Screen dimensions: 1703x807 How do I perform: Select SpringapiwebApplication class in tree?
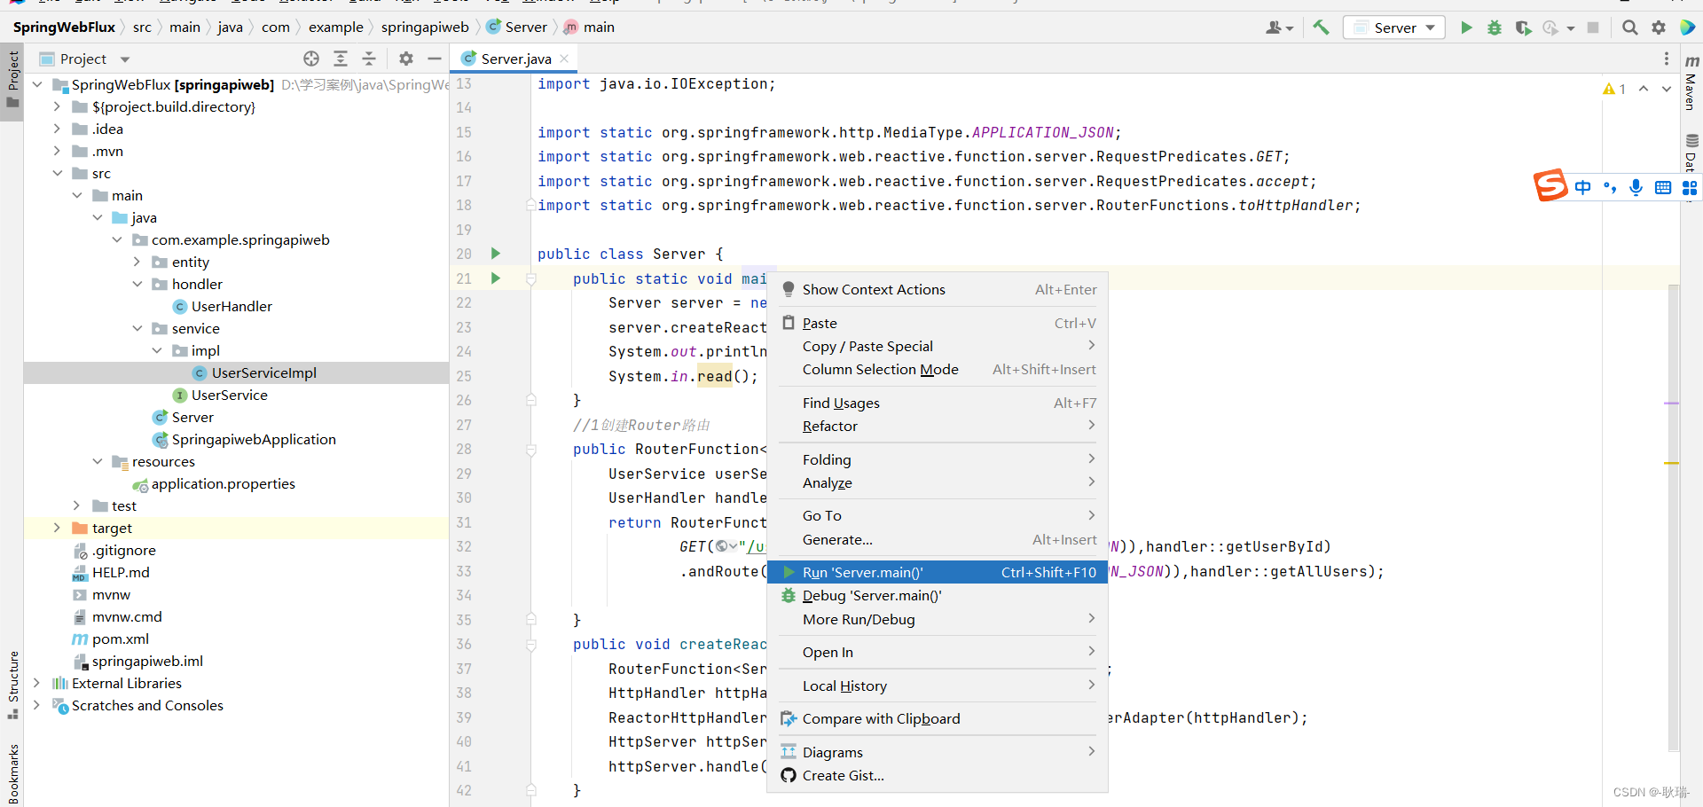(254, 439)
